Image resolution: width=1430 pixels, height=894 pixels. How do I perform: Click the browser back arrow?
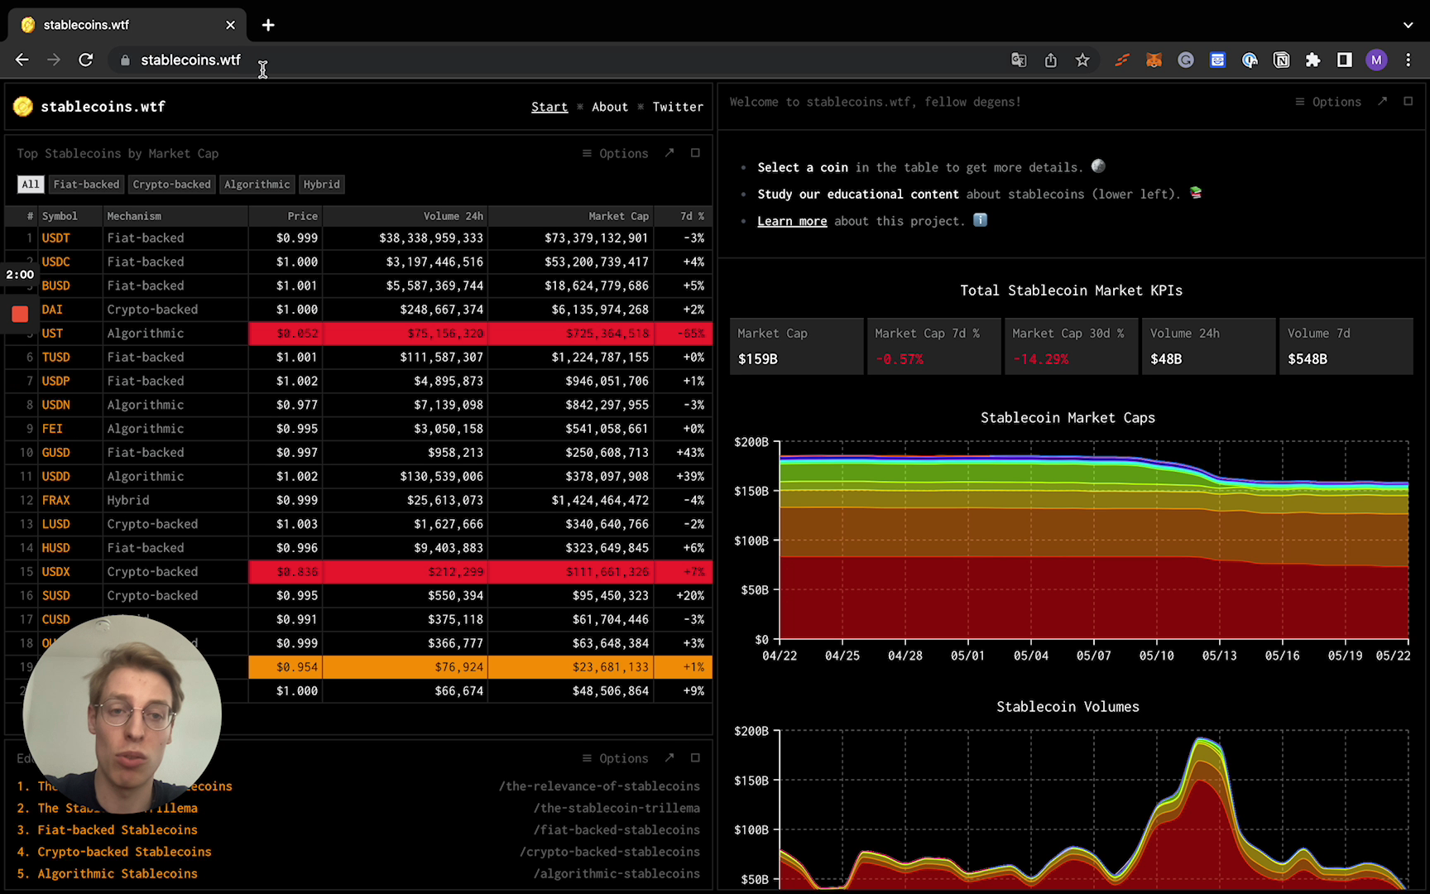pyautogui.click(x=22, y=60)
